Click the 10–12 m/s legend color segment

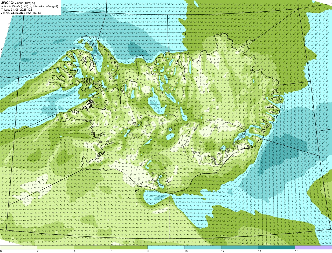203,247
